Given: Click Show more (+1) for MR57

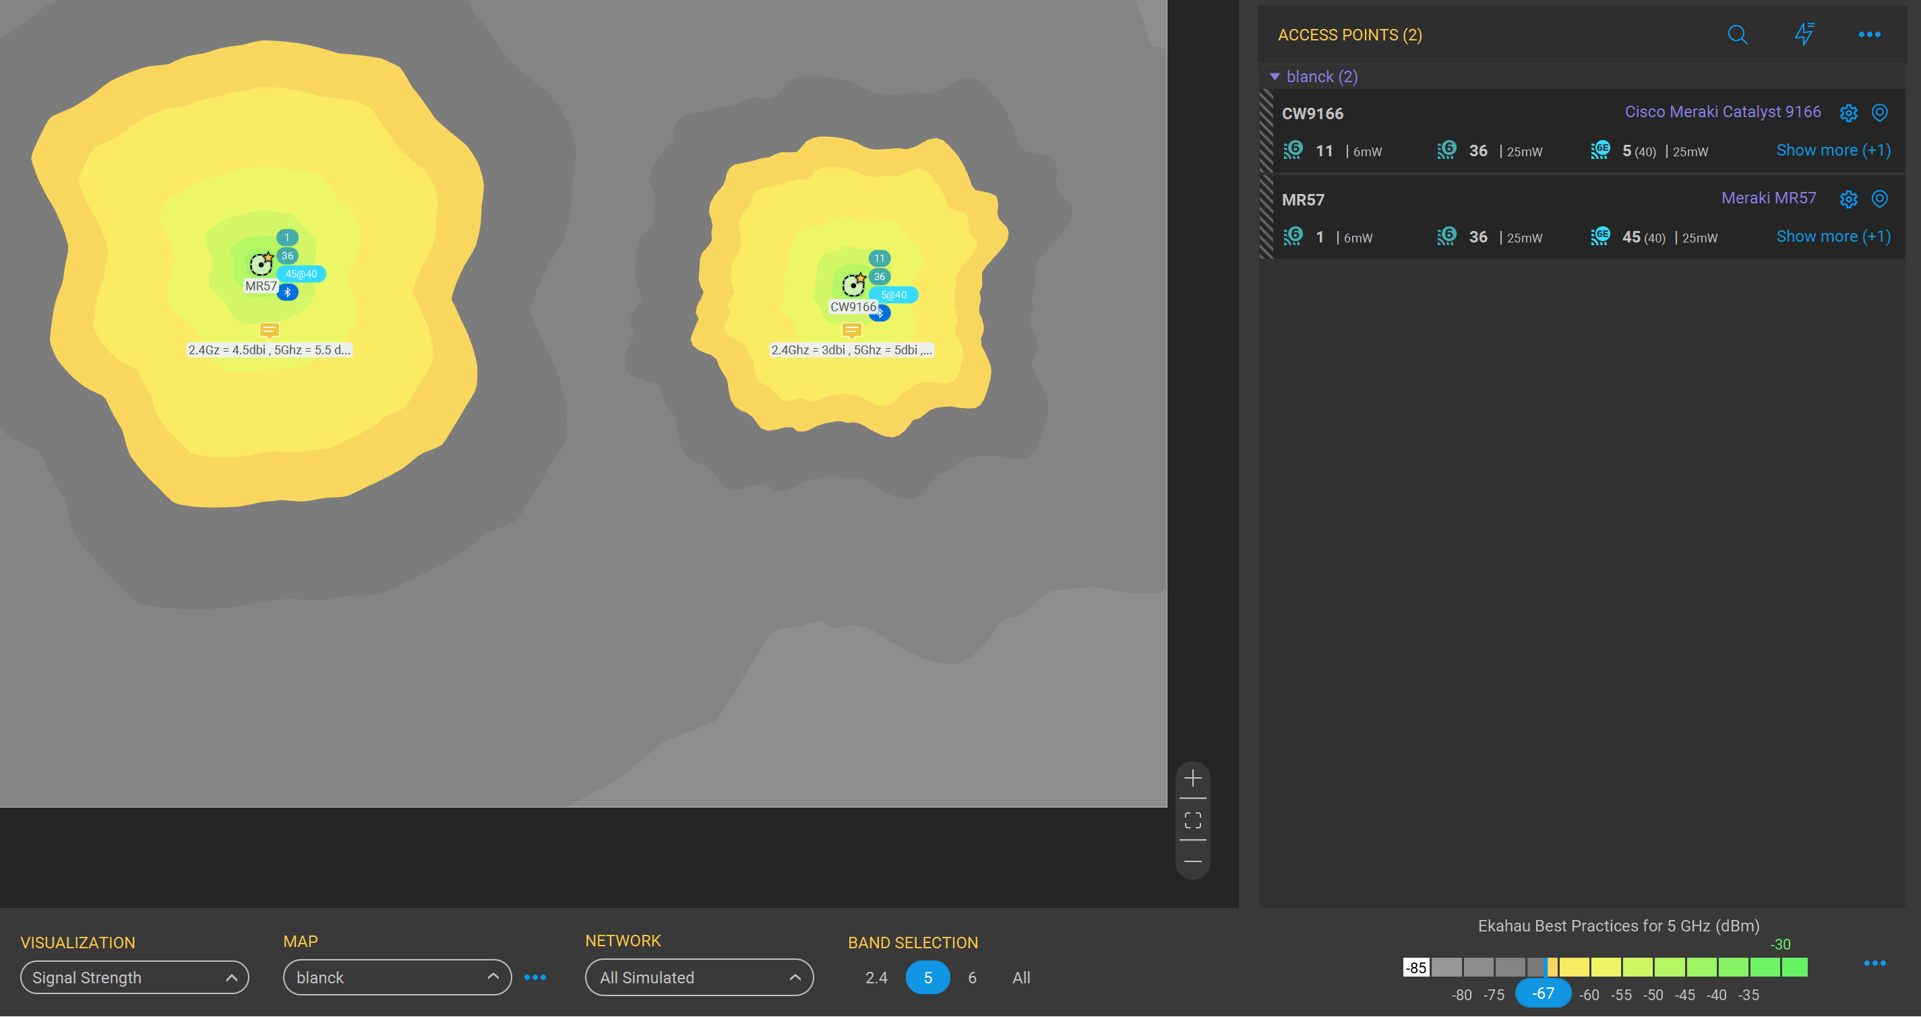Looking at the screenshot, I should point(1833,237).
